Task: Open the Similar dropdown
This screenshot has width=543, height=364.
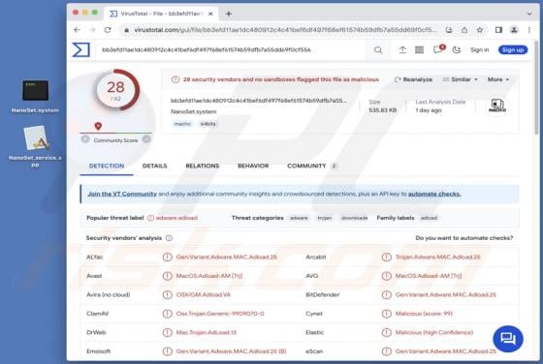Action: [x=461, y=79]
